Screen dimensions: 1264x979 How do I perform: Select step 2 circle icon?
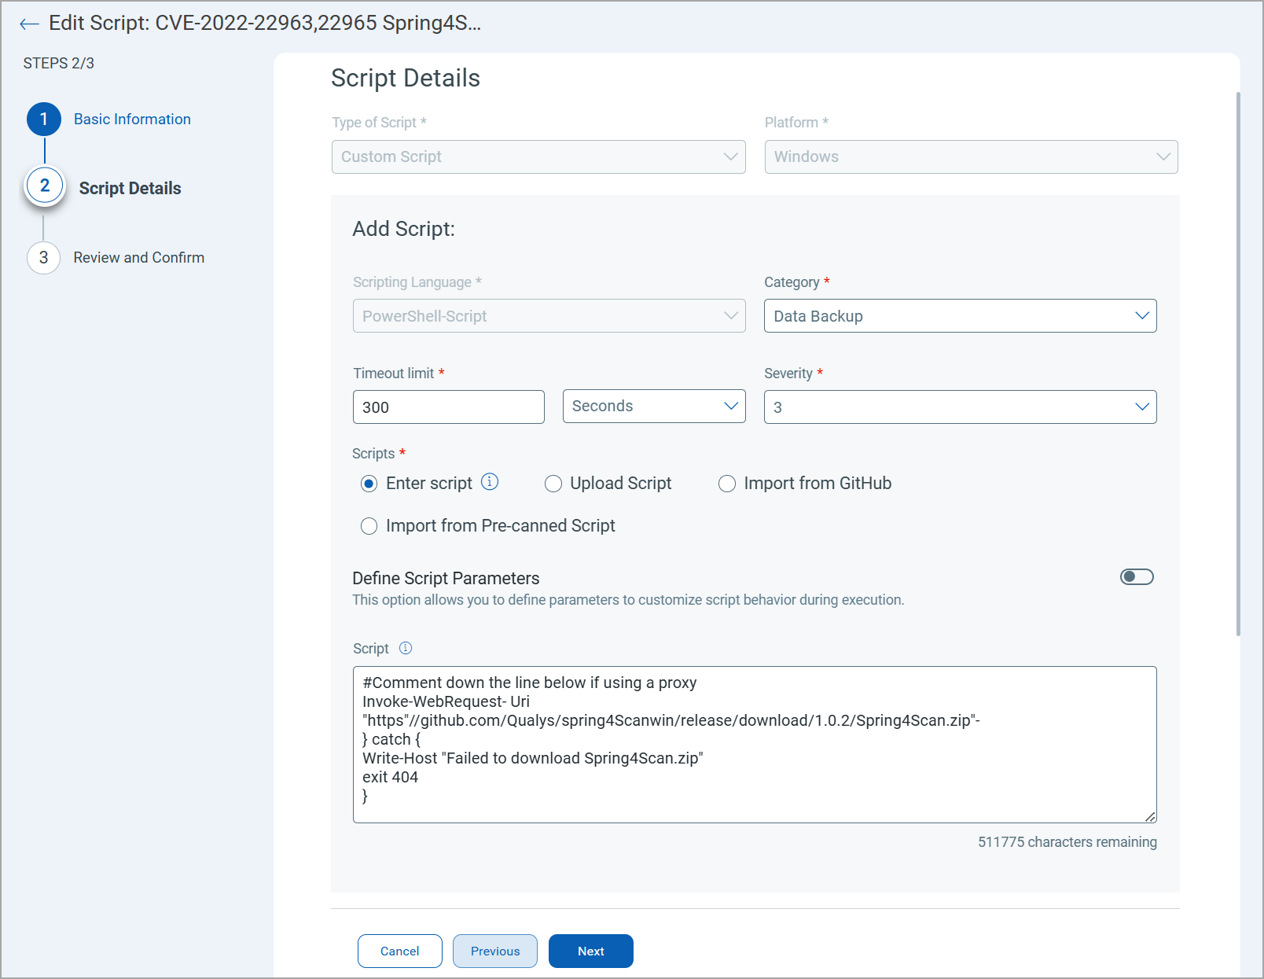pyautogui.click(x=45, y=186)
